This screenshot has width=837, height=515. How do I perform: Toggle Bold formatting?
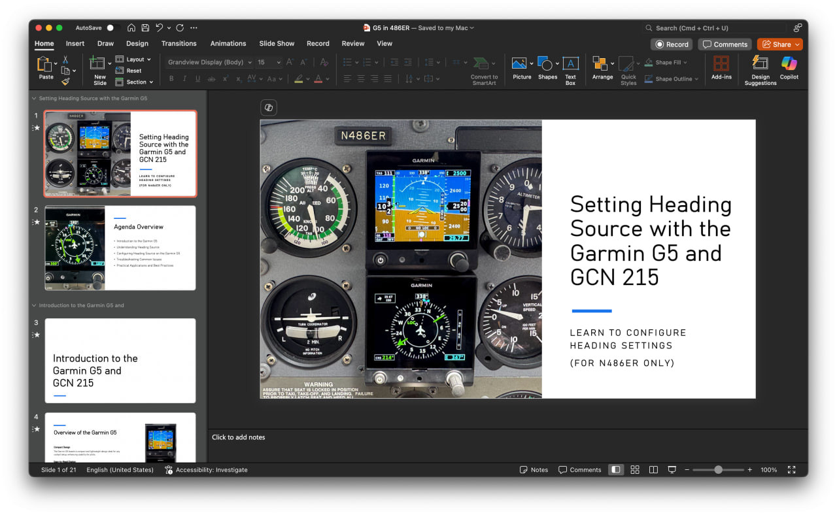[171, 78]
